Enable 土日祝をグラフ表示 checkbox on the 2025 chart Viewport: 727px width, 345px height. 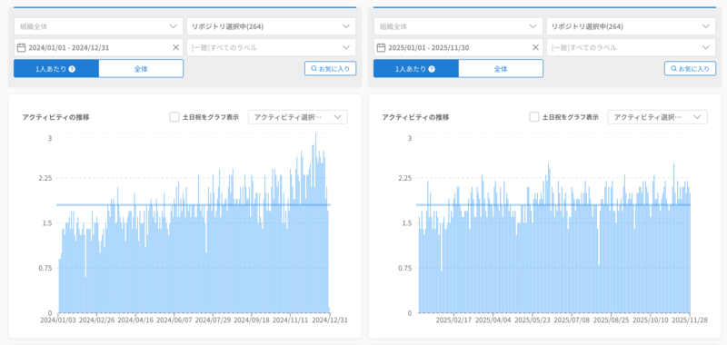(534, 117)
